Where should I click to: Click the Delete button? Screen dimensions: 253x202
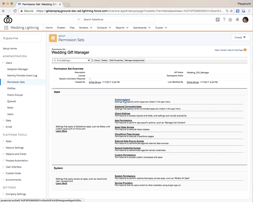click(104, 60)
